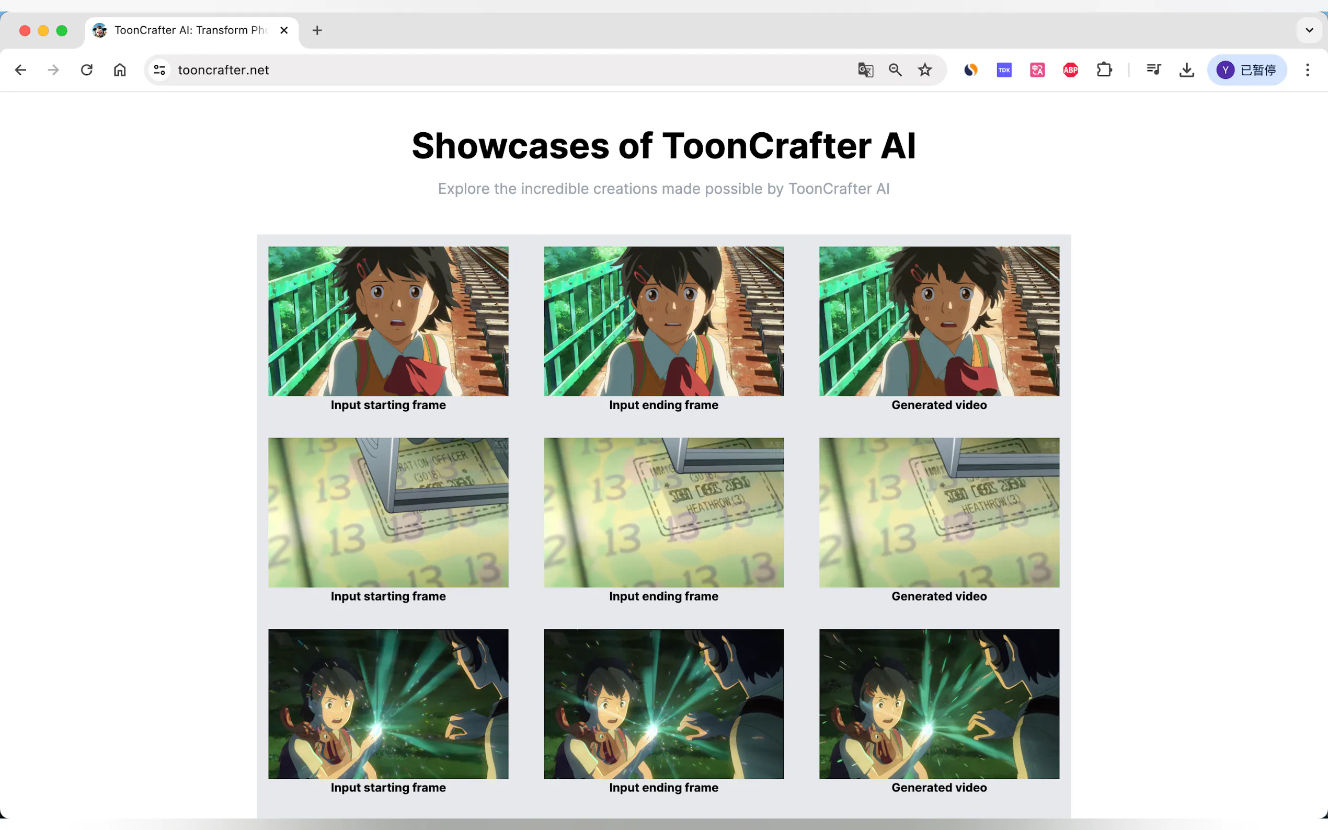Open the paused profile button
Viewport: 1328px width, 830px height.
1246,70
